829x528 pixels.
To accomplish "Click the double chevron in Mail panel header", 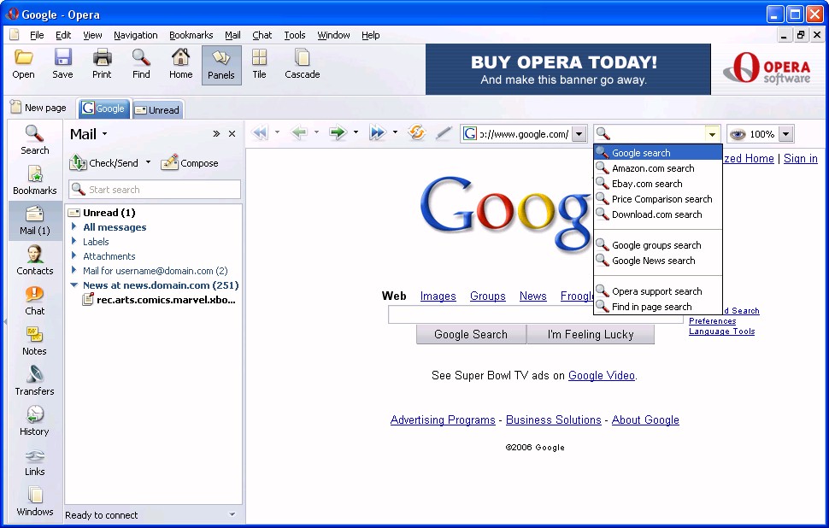I will pos(215,134).
